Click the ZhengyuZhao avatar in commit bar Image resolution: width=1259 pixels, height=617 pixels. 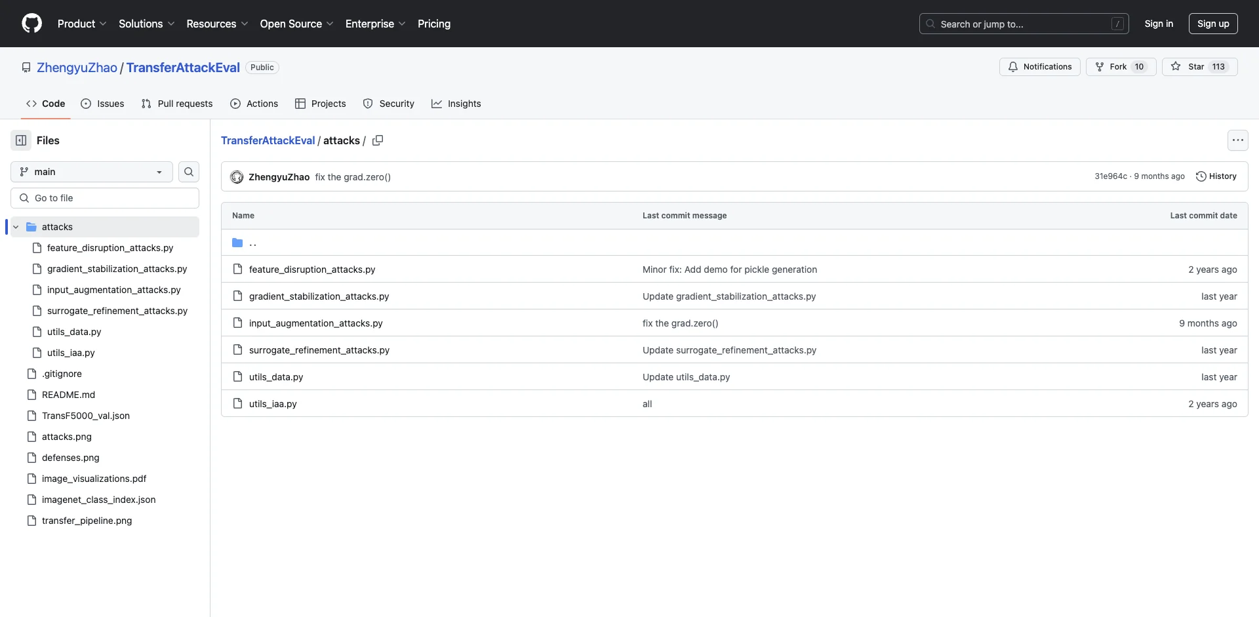[x=237, y=177]
